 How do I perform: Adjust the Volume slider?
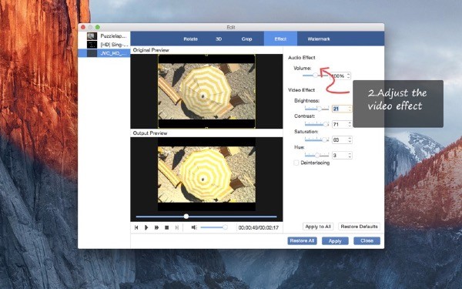point(315,76)
